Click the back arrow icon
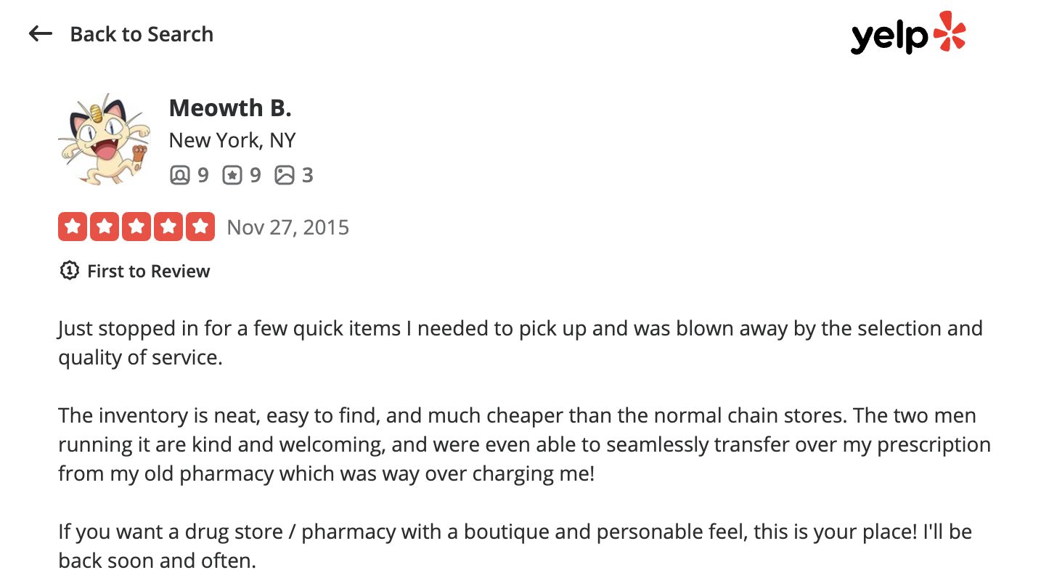 41,33
